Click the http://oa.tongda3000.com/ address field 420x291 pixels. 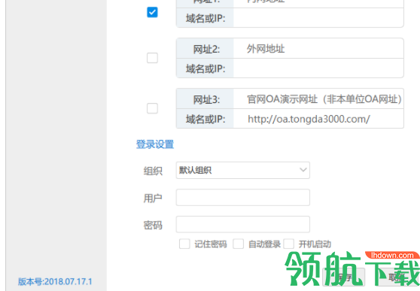[318, 119]
